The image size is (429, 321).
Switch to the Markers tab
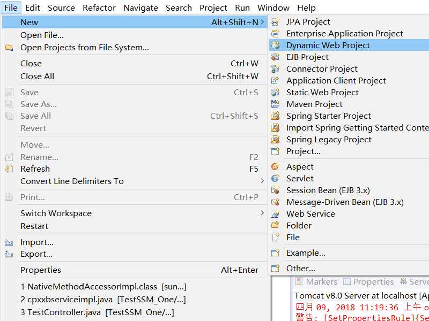(x=316, y=282)
